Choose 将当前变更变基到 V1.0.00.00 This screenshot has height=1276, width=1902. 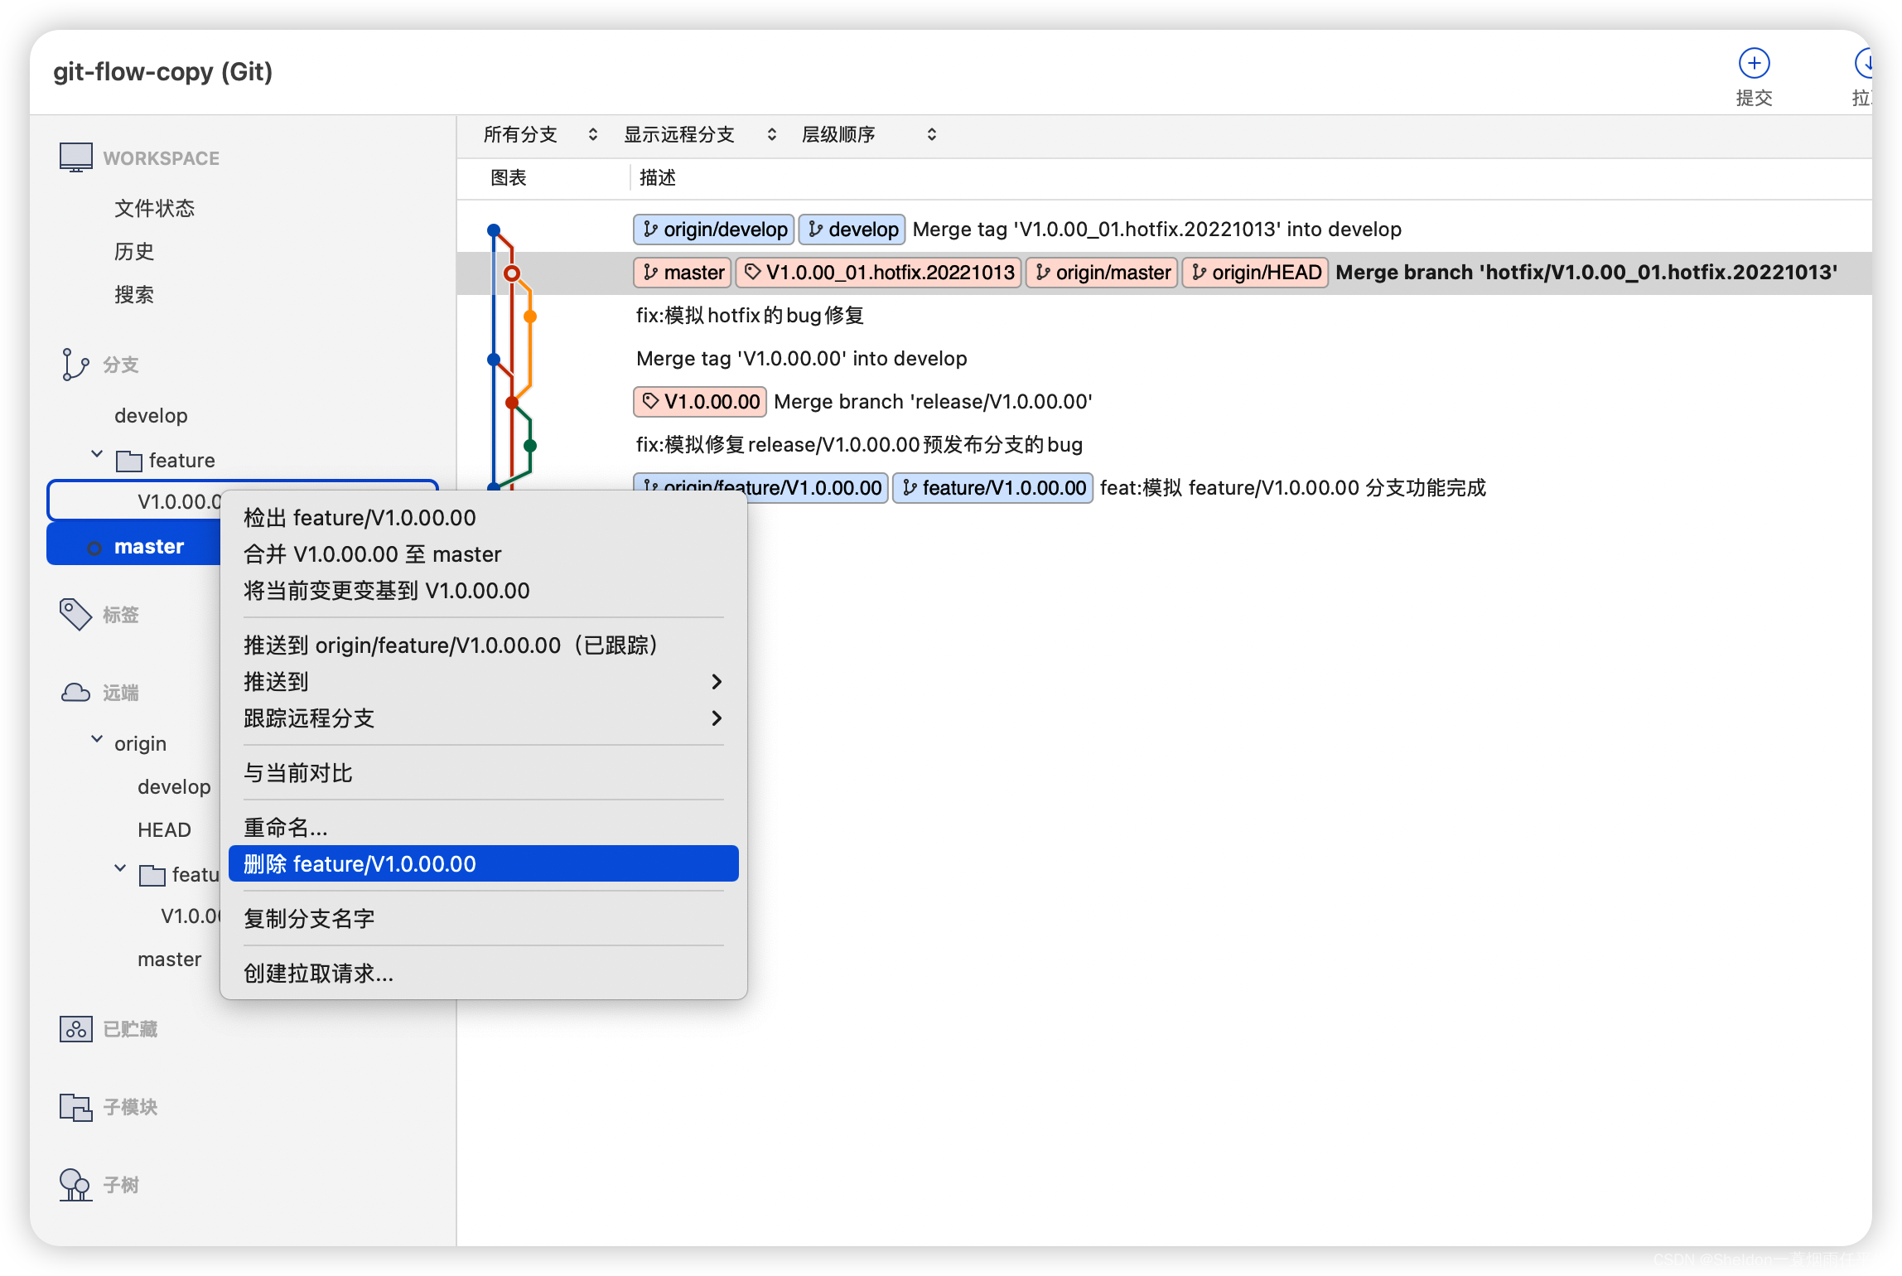(483, 591)
